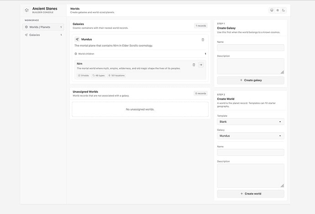Focus the Create Galaxy Name field
315x214 pixels.
pyautogui.click(x=251, y=48)
